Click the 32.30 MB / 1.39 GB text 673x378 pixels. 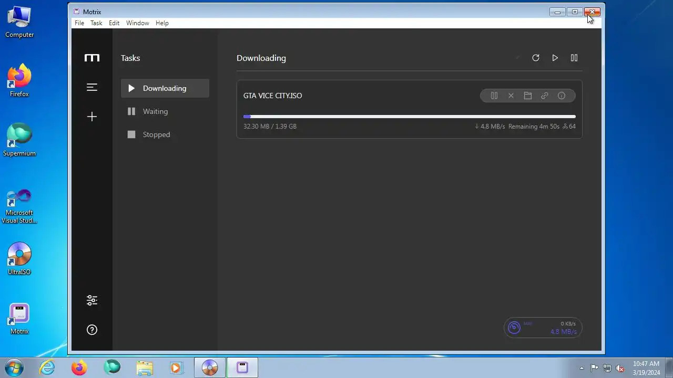(x=270, y=127)
